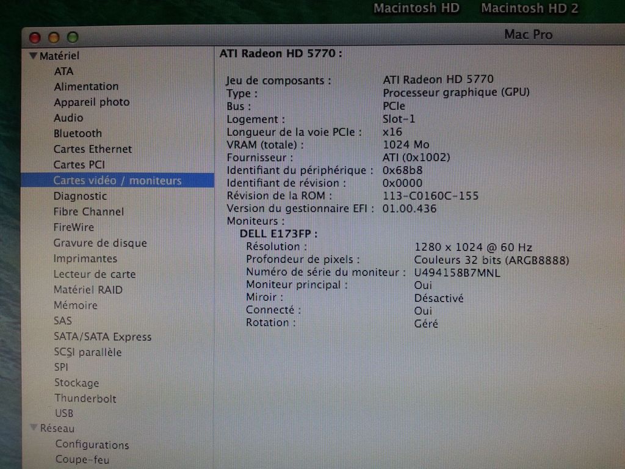
Task: Click the Numéro de série du moniteur label
Action: 326,272
